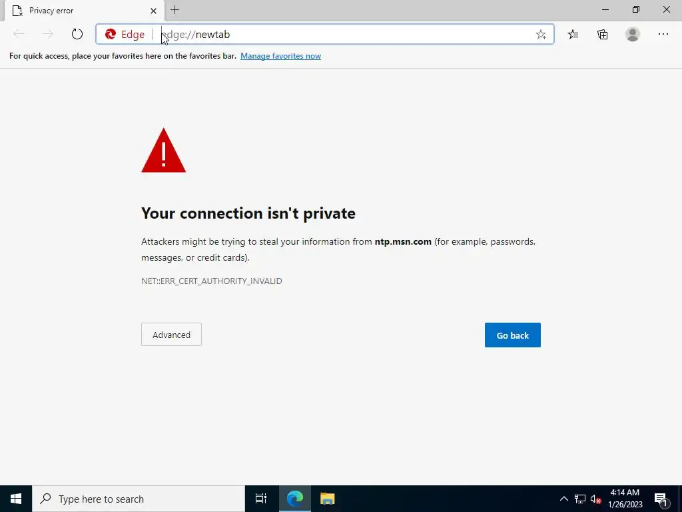Screen dimensions: 682x512
Task: Click the taskbar search box
Action: pos(139,499)
